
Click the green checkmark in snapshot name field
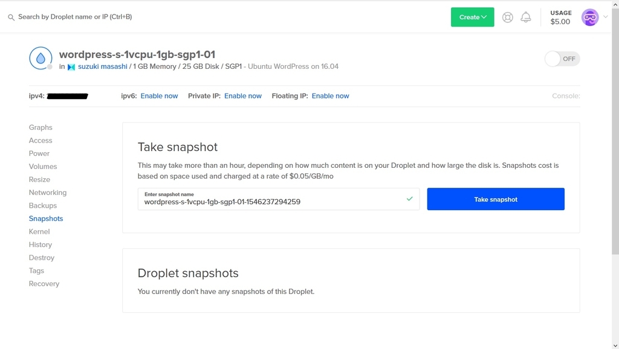pyautogui.click(x=409, y=199)
